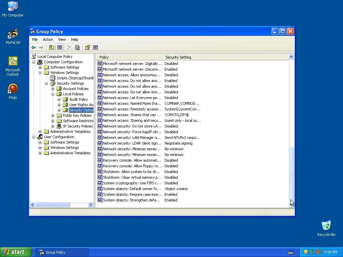Click the IP Security Policies icon
The width and height of the screenshot is (343, 257).
coord(59,126)
